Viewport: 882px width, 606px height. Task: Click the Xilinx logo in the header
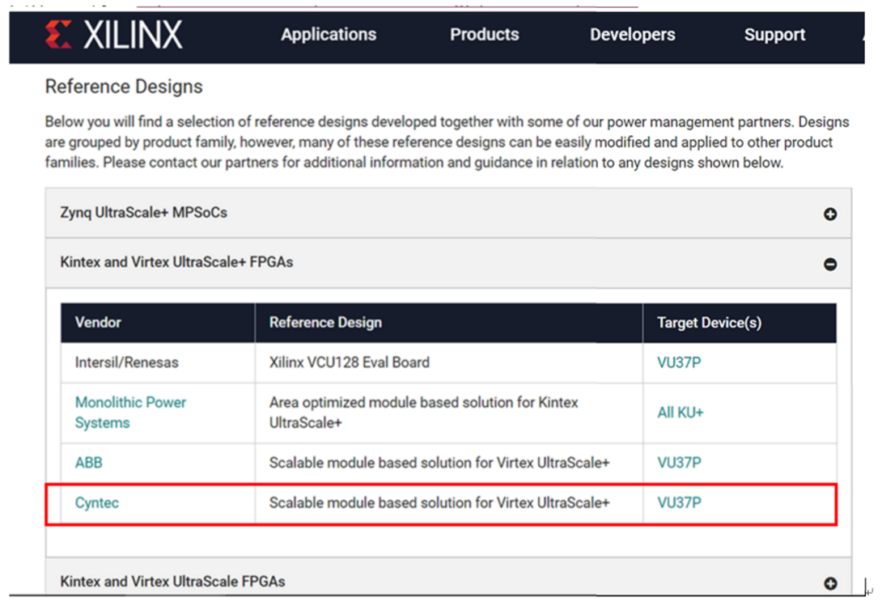(x=114, y=35)
